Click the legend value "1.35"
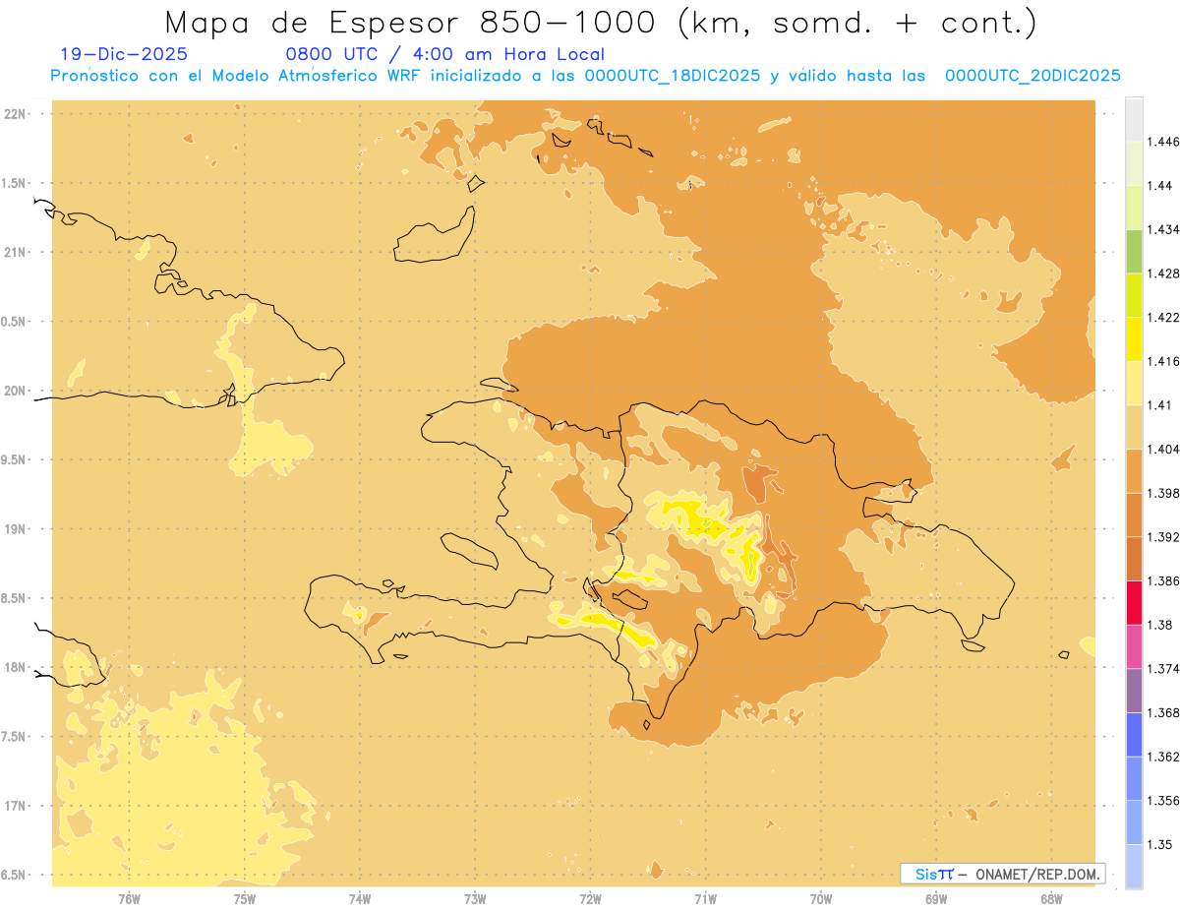This screenshot has height=912, width=1180. point(1160,844)
